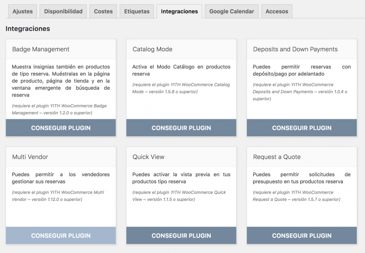Screen dimensions: 365x253
Task: Click Conseguir Plugin for Request a Quote
Action: click(302, 236)
